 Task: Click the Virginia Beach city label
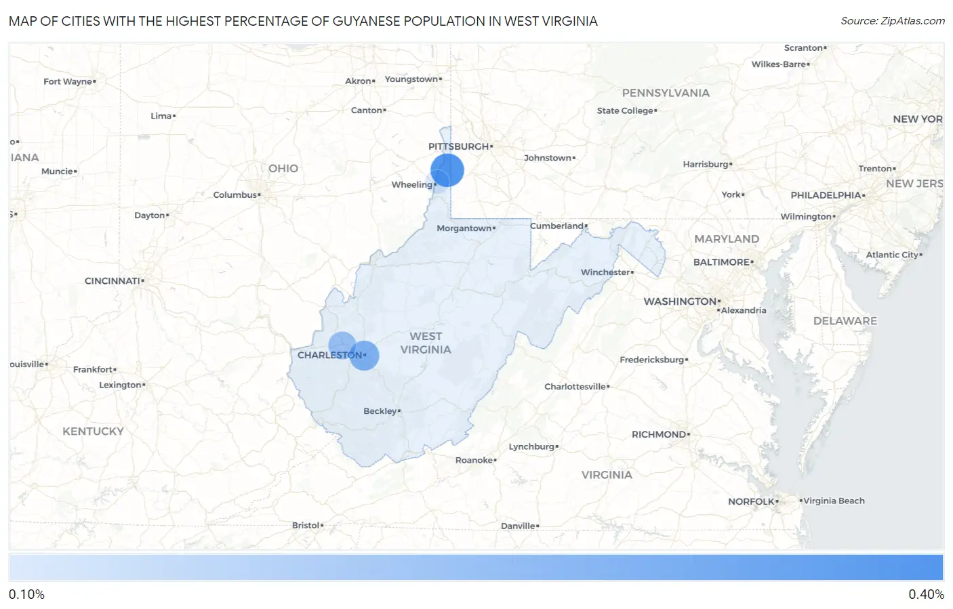coord(834,501)
